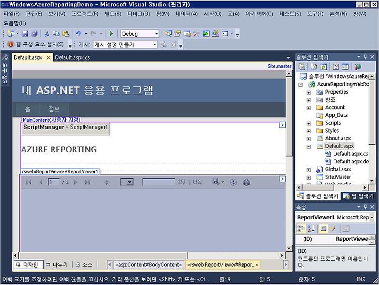Close the Default.aspx tab

48,57
